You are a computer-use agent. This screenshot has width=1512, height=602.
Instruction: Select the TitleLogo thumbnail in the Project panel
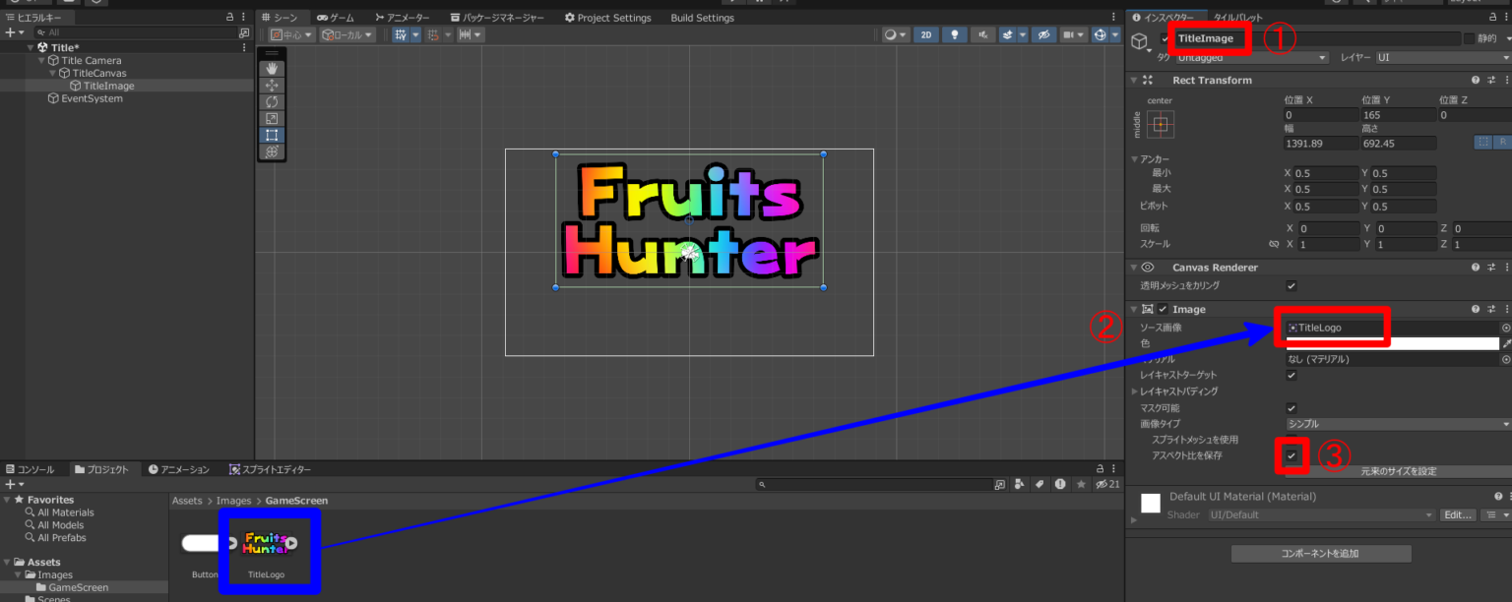tap(268, 544)
